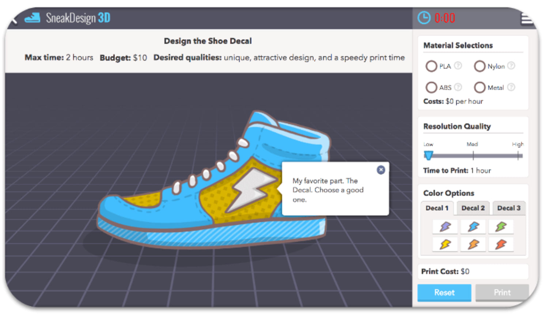Set resolution slider to Med tick

tap(473, 156)
